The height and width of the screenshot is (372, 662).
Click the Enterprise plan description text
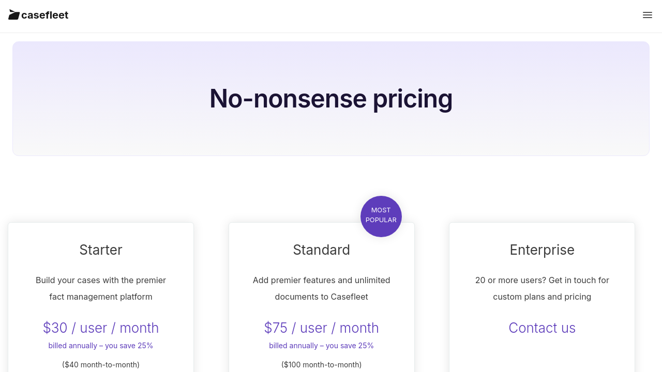point(541,288)
